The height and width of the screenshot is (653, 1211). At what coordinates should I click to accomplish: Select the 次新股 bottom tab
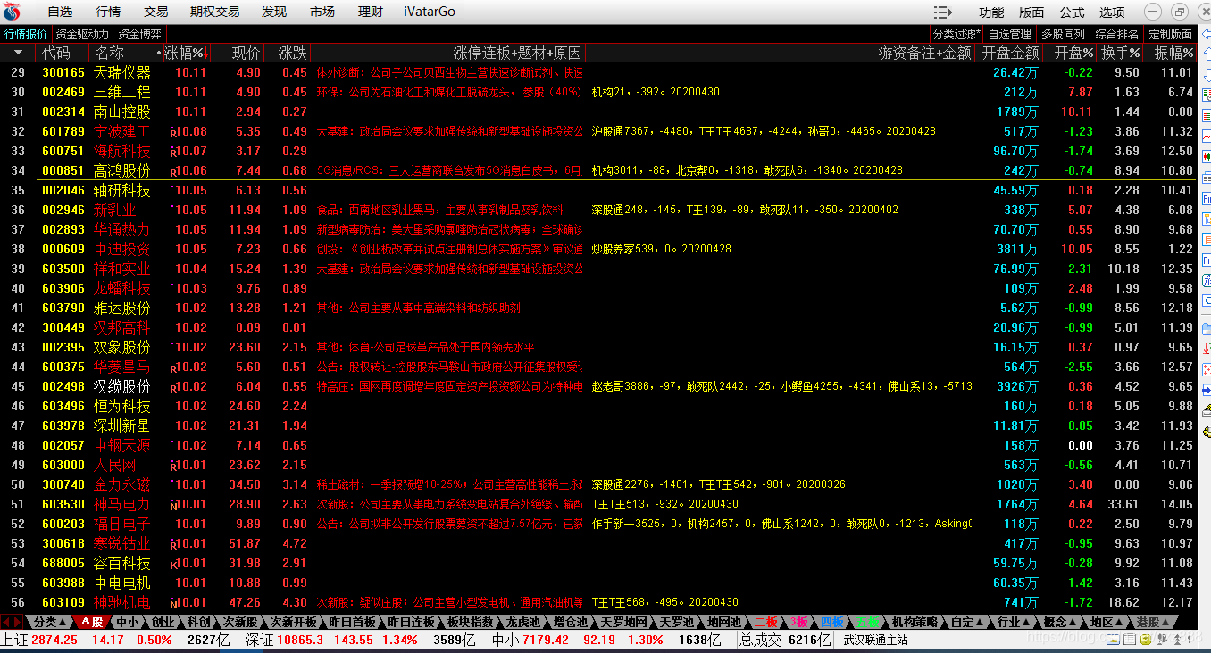point(240,622)
